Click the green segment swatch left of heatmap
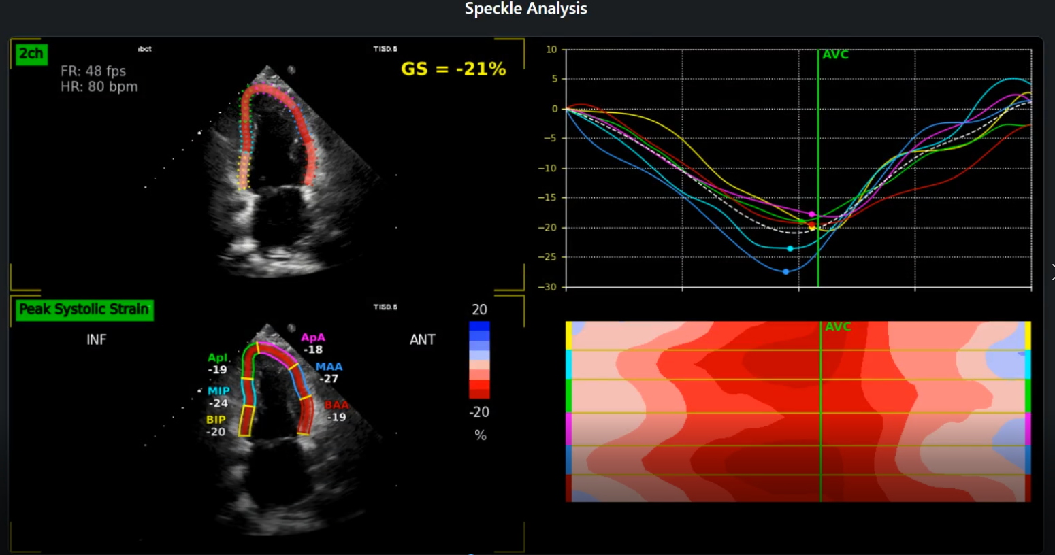The width and height of the screenshot is (1055, 555). point(569,396)
